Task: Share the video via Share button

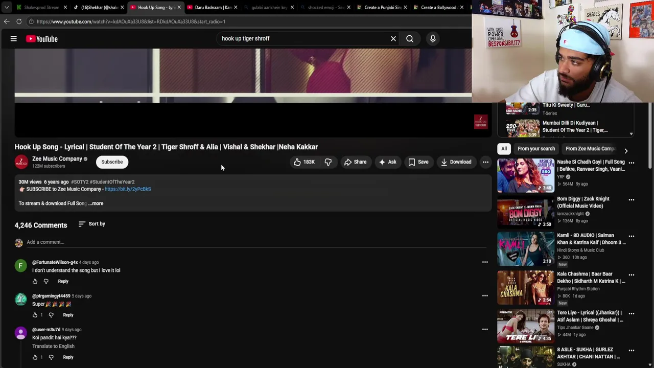Action: [355, 162]
